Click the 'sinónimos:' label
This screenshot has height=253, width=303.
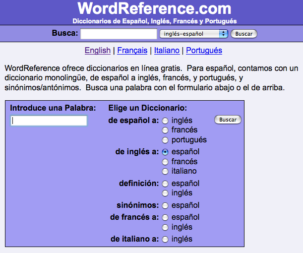[137, 205]
